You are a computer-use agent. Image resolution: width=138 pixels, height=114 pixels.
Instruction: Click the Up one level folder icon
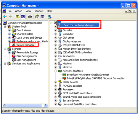[x=17, y=17]
